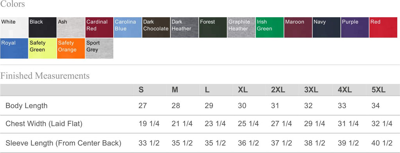
Task: Choose the Red color swatch
Action: [x=383, y=28]
